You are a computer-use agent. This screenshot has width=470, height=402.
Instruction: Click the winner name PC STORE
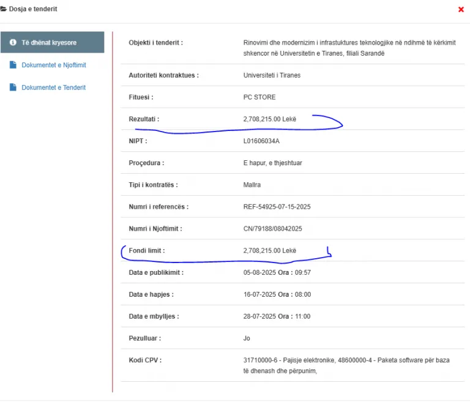[x=259, y=97]
